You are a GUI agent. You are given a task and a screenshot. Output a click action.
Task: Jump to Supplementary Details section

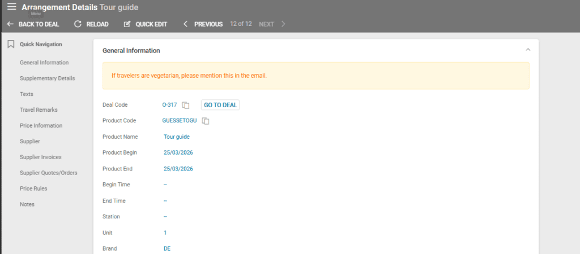click(47, 78)
